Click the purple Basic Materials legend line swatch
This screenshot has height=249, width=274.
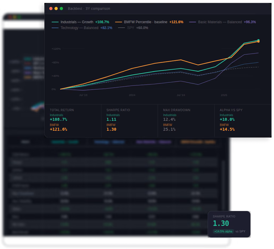coord(192,22)
